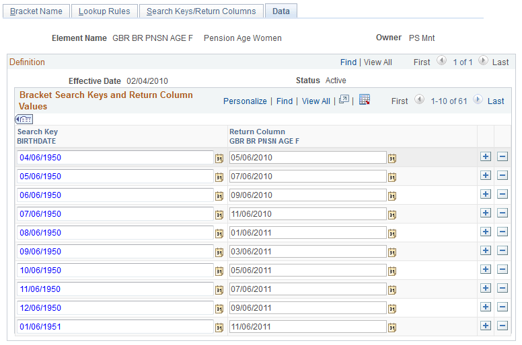Open calendar for return date 05/06/2011
The image size is (522, 345).
[392, 271]
